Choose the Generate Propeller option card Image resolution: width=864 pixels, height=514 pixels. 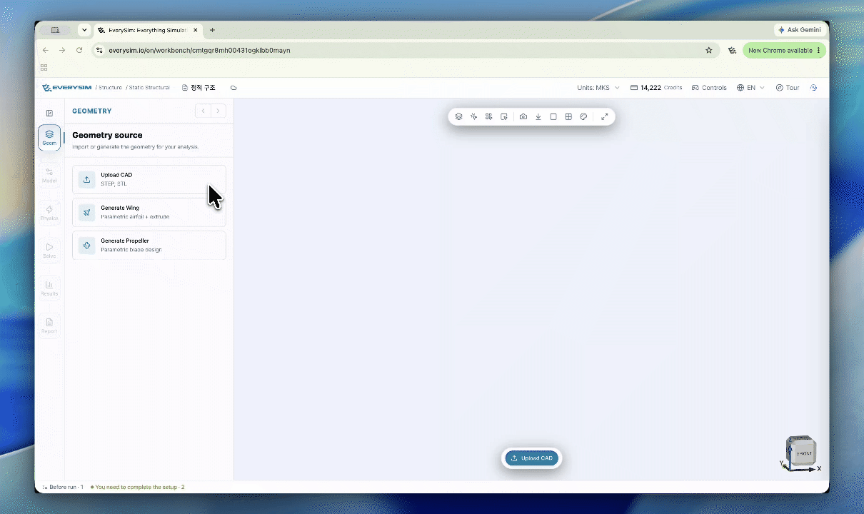click(149, 245)
